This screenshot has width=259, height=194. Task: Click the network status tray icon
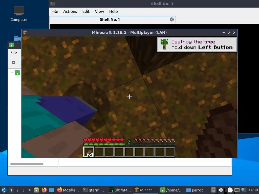tap(237, 190)
